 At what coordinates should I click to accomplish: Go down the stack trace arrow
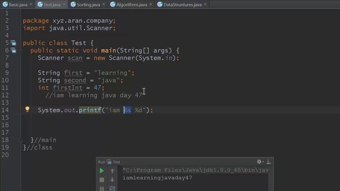coord(112,180)
